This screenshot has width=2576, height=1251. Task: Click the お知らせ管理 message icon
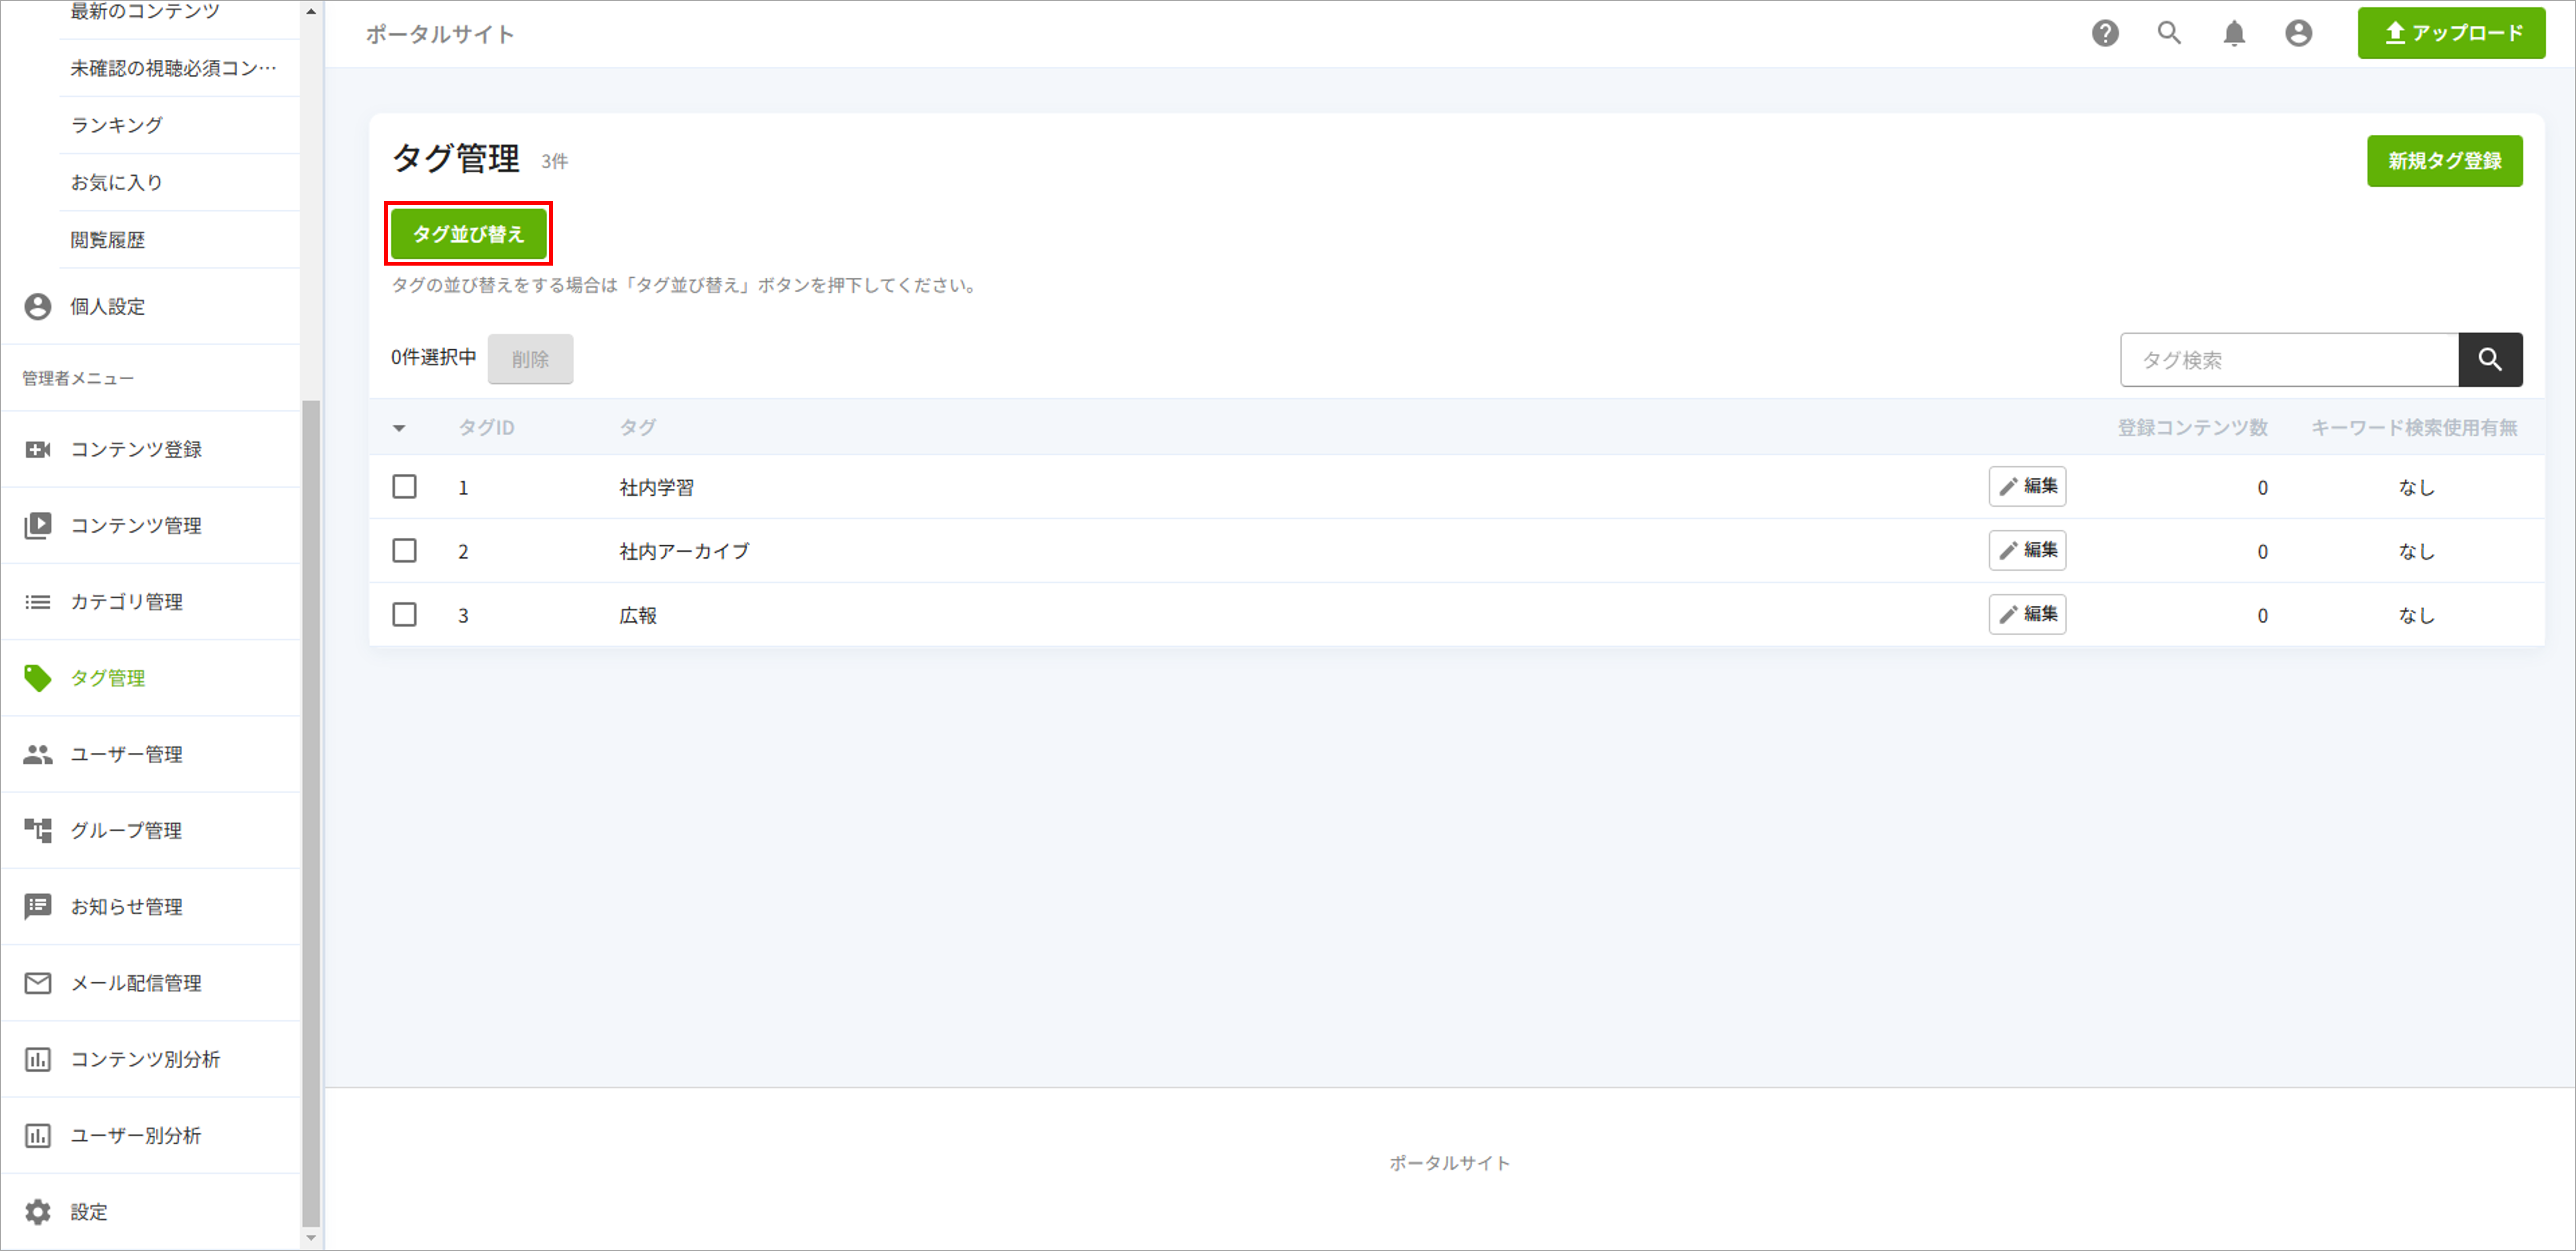point(38,907)
